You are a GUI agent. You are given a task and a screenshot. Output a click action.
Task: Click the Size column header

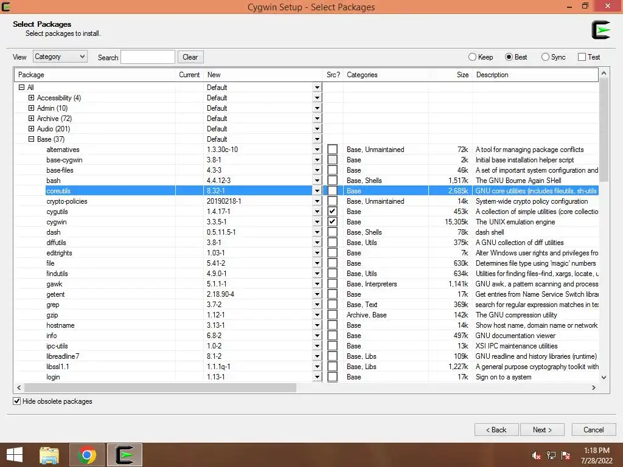click(x=450, y=75)
